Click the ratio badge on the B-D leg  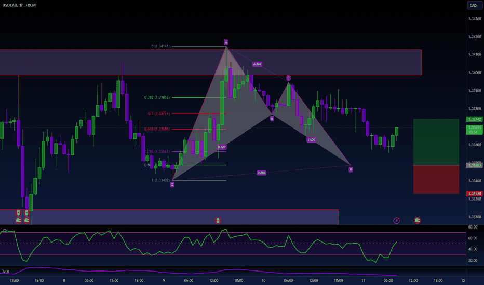pyautogui.click(x=311, y=139)
